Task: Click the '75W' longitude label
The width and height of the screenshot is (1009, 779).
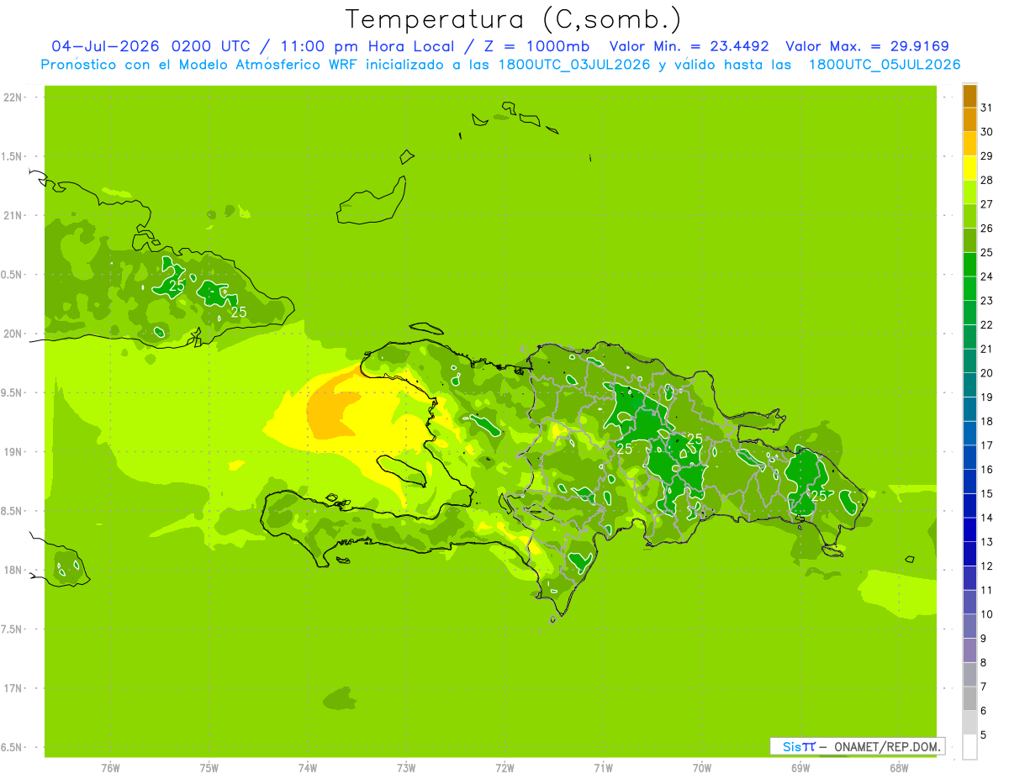Action: (209, 768)
